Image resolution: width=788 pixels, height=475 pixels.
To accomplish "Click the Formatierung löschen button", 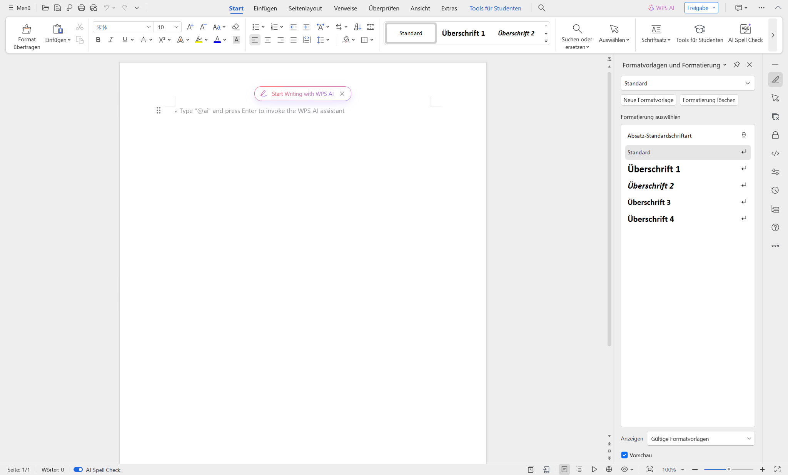I will [709, 100].
